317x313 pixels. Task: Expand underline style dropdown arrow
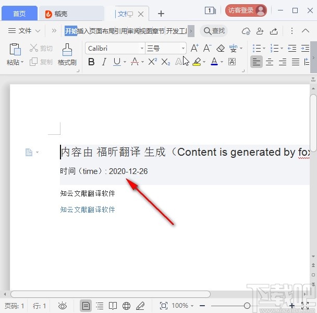point(125,62)
